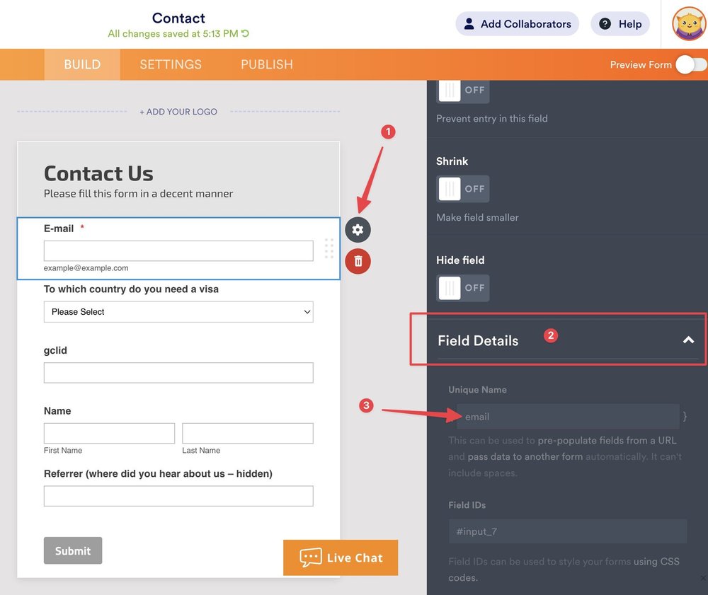
Task: Select the Unique Name email input field
Action: (x=567, y=416)
